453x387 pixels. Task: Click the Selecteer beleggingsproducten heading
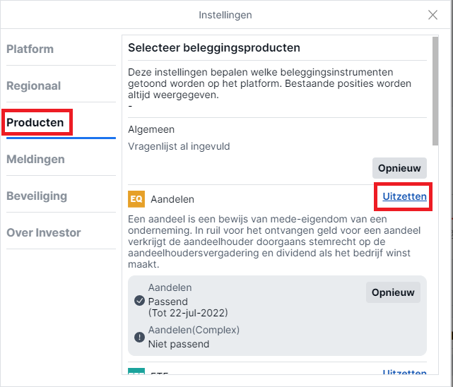point(214,47)
